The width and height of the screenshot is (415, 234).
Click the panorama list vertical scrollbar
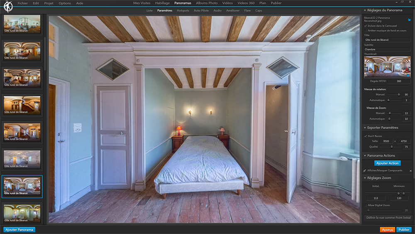click(x=45, y=54)
